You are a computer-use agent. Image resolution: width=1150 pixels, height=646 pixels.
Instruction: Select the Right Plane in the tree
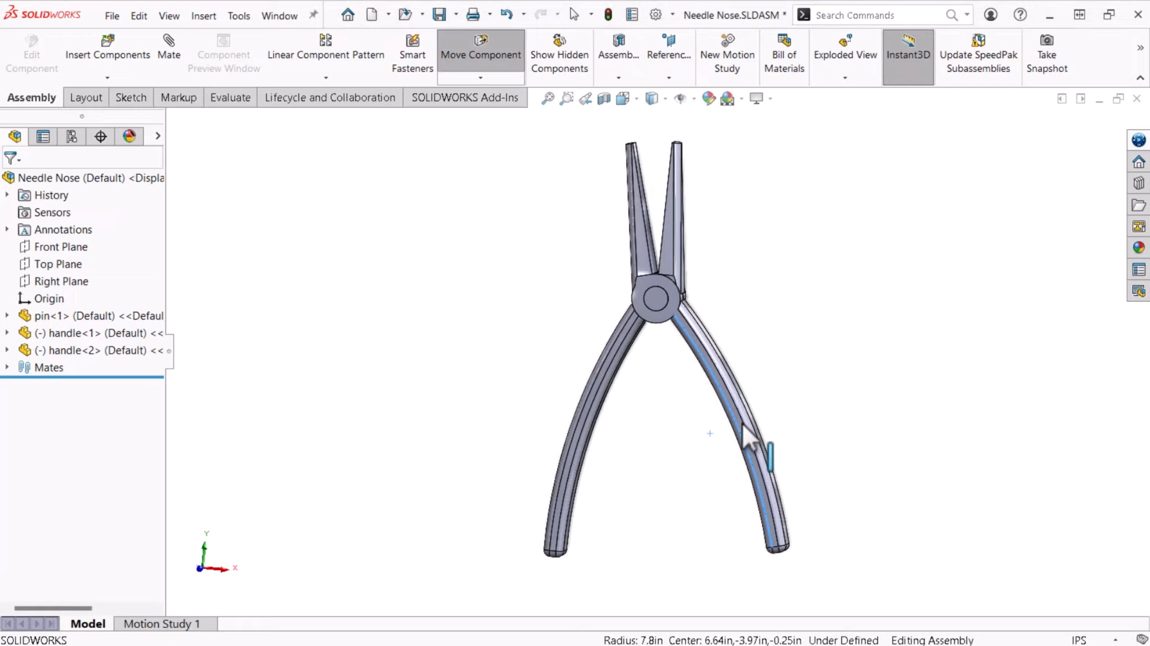(x=61, y=281)
